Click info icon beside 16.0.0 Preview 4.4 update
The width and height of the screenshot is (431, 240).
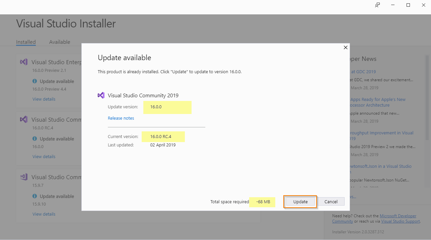tap(35, 81)
